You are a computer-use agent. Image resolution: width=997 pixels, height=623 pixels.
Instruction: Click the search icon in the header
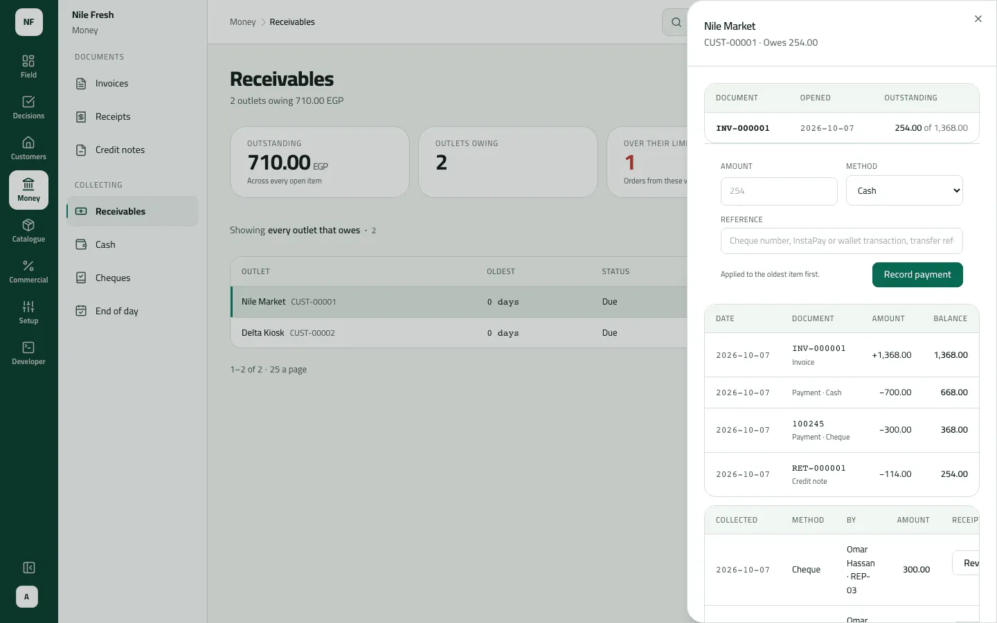[676, 22]
